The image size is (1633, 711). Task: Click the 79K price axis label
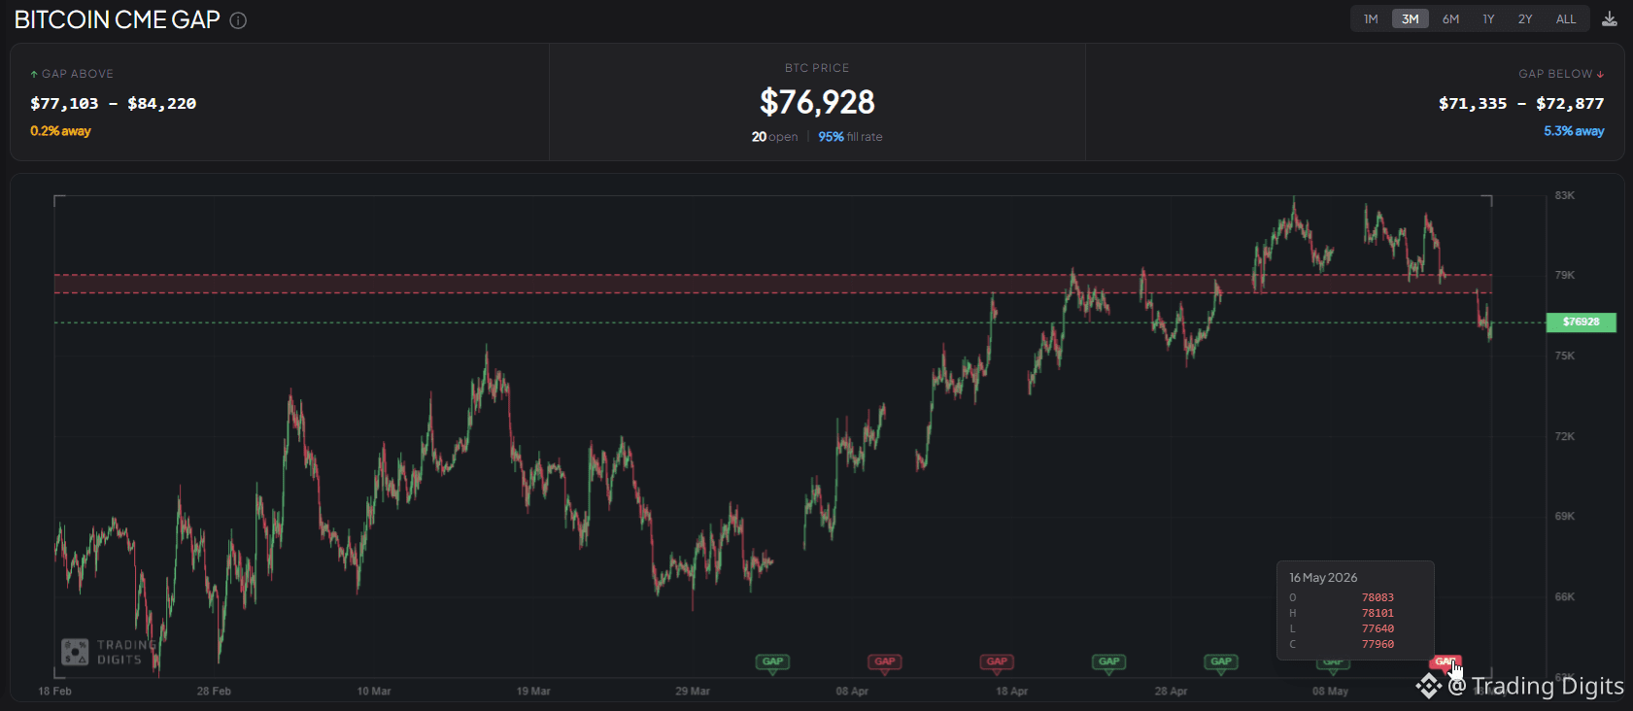(1564, 275)
